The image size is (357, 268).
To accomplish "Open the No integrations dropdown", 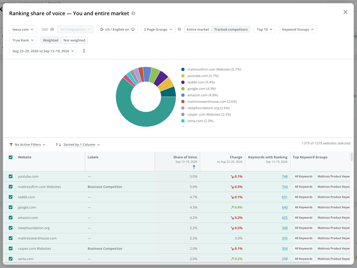I will [75, 29].
